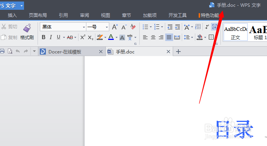Click the table grid tool in paragraph group

click(198, 27)
